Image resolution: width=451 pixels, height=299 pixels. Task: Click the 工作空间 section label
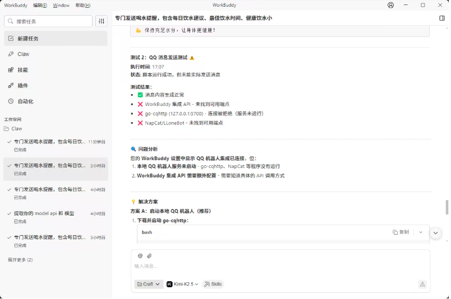coord(13,119)
